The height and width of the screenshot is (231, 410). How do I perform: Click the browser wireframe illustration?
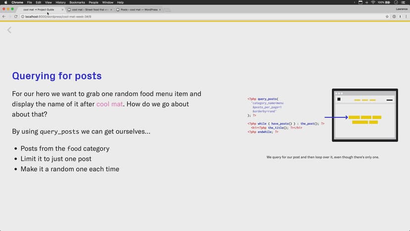(364, 115)
